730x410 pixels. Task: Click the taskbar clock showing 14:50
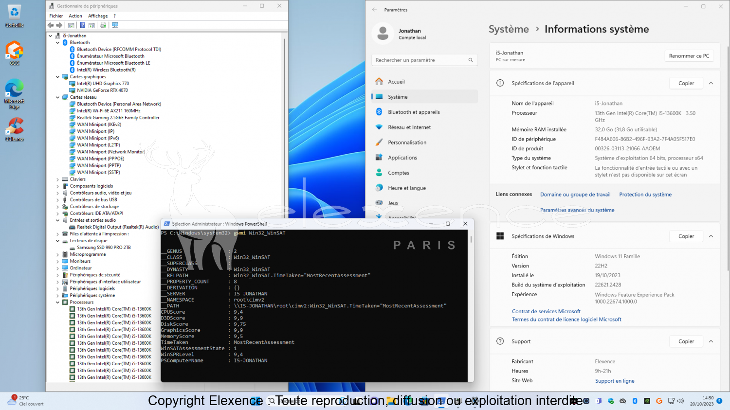pyautogui.click(x=701, y=401)
